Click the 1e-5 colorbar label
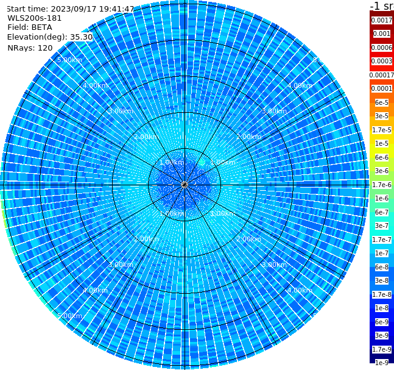This screenshot has width=394, height=370. pyautogui.click(x=381, y=143)
